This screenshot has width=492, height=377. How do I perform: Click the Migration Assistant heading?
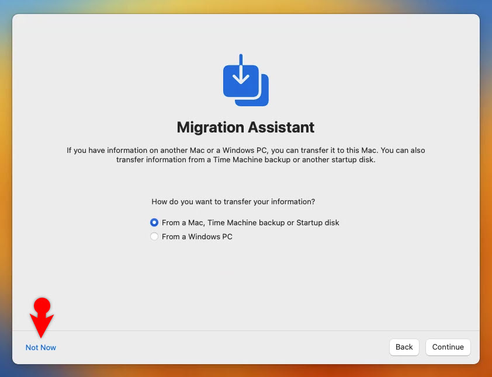pos(245,127)
